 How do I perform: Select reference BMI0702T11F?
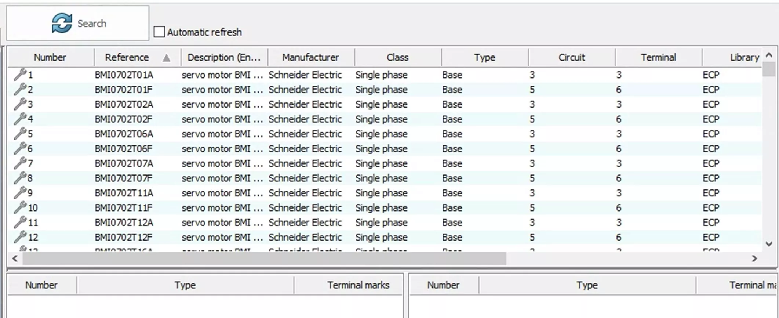point(124,207)
